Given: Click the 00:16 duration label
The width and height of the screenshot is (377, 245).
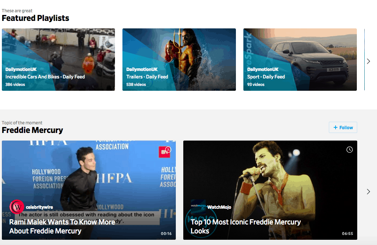Looking at the screenshot, I should pyautogui.click(x=166, y=233).
